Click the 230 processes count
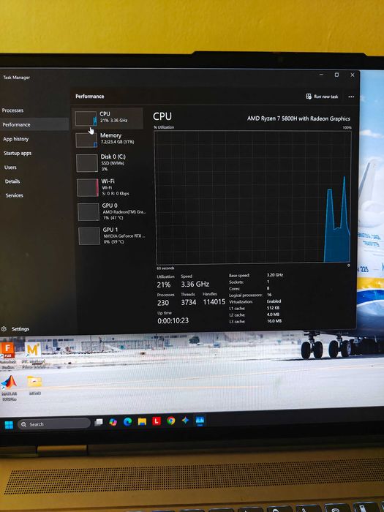Screen dimensions: 384x512 pyautogui.click(x=163, y=303)
